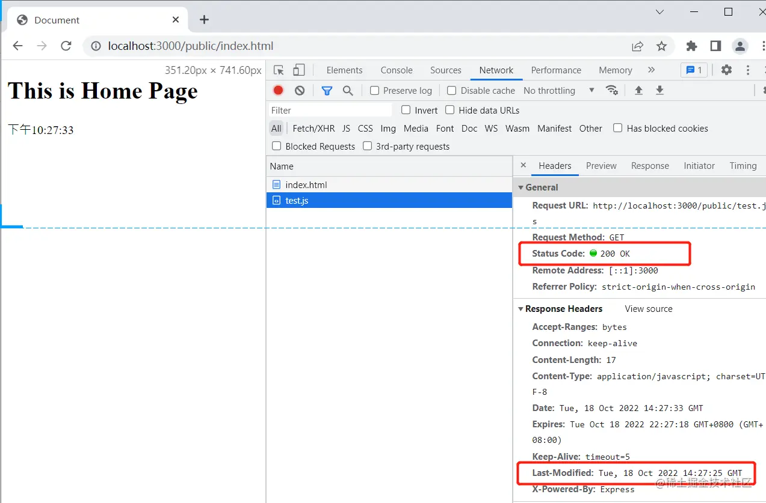Open the extensions puzzle icon

coord(692,46)
